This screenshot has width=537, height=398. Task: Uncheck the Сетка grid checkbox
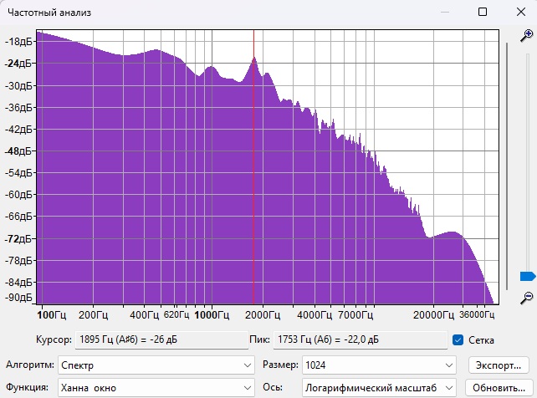pos(458,339)
